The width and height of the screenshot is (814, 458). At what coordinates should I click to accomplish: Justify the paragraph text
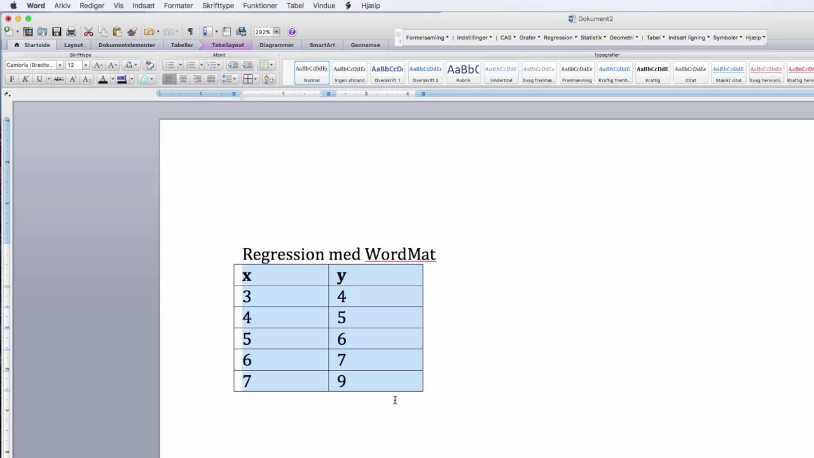[211, 80]
